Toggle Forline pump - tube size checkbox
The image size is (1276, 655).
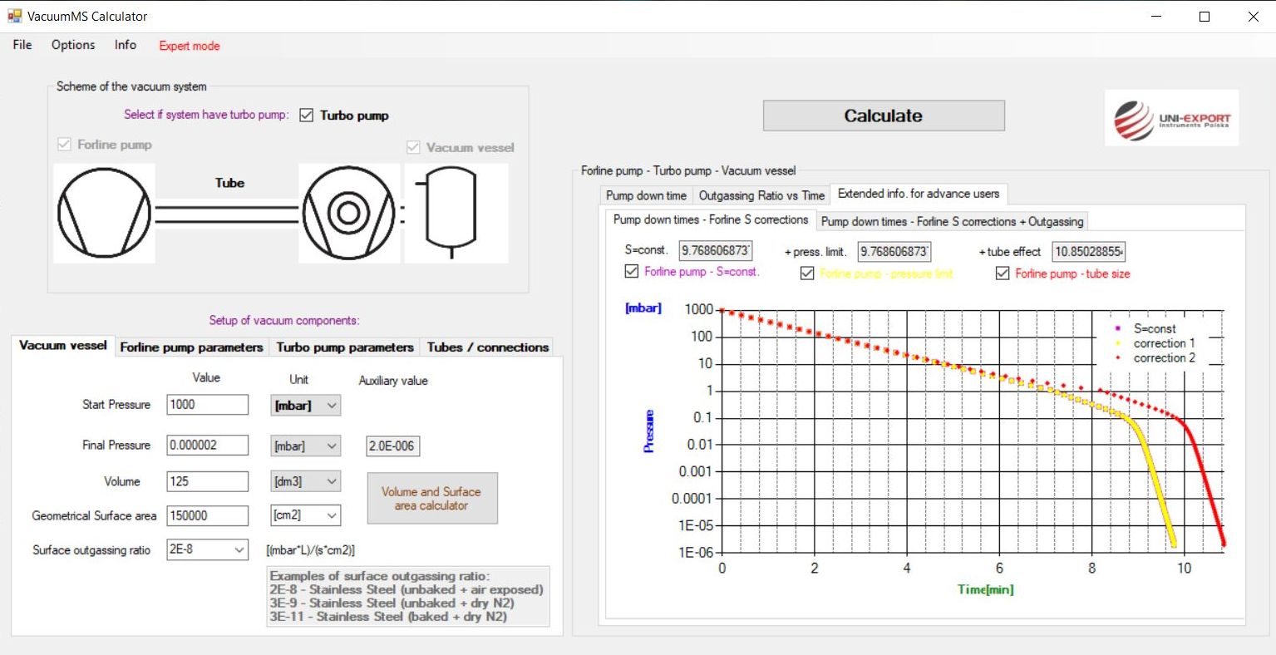pyautogui.click(x=1003, y=273)
